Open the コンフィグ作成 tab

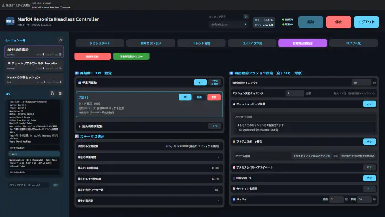click(x=252, y=43)
